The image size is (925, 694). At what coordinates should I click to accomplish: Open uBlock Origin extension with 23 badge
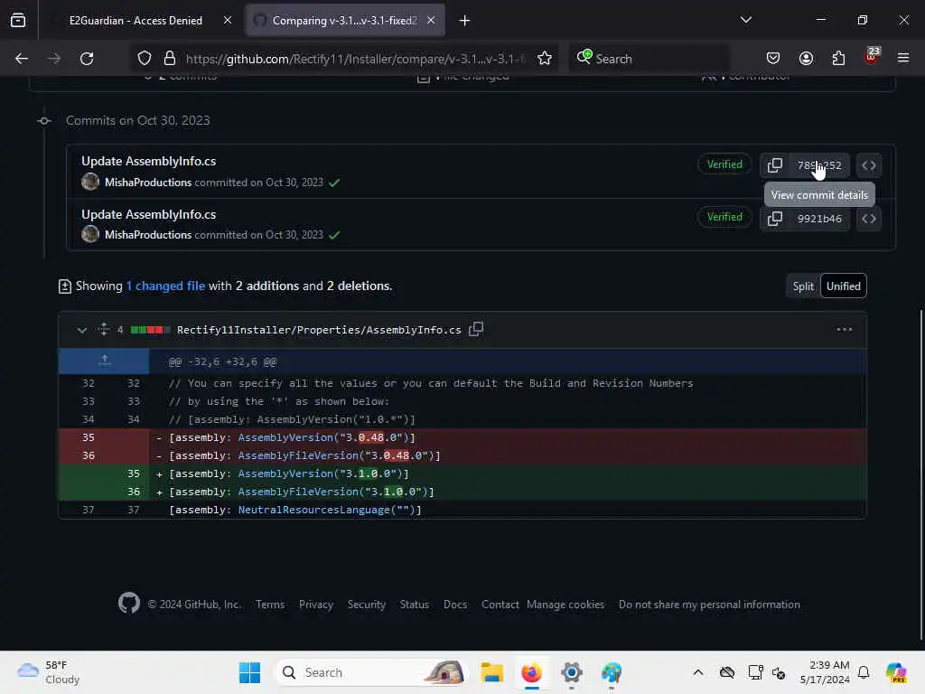(x=871, y=57)
